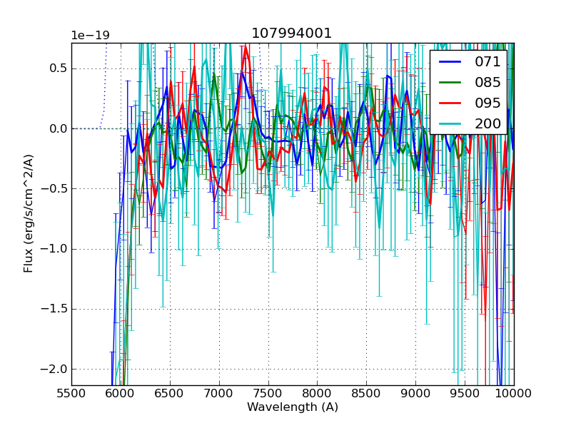The height and width of the screenshot is (428, 571).
Task: Click the plot title 107994001
Action: click(x=292, y=34)
